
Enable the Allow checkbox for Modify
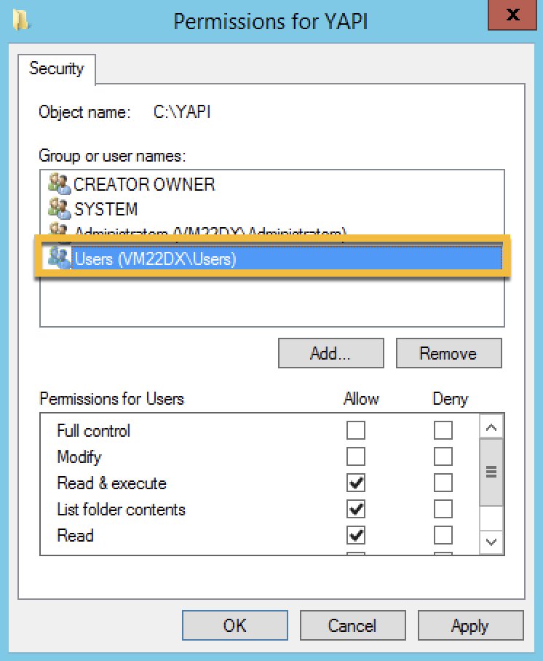pyautogui.click(x=355, y=456)
